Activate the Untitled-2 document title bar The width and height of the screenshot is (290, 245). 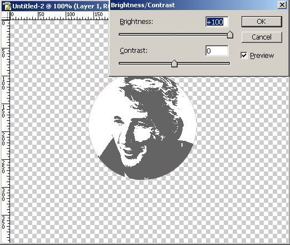[55, 6]
